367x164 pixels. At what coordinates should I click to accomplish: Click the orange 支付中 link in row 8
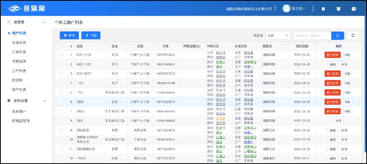[220, 119]
